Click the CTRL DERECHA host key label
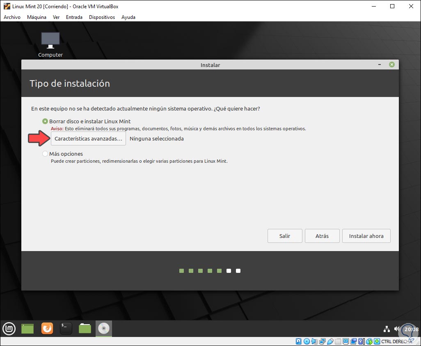 pos(396,342)
